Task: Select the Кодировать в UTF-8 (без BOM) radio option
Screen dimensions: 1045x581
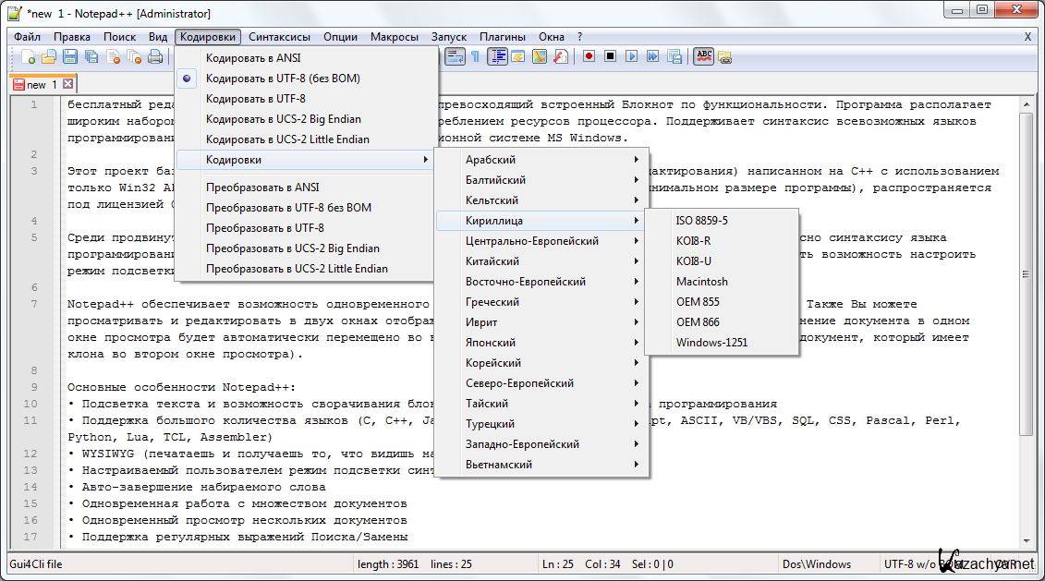Action: point(283,79)
